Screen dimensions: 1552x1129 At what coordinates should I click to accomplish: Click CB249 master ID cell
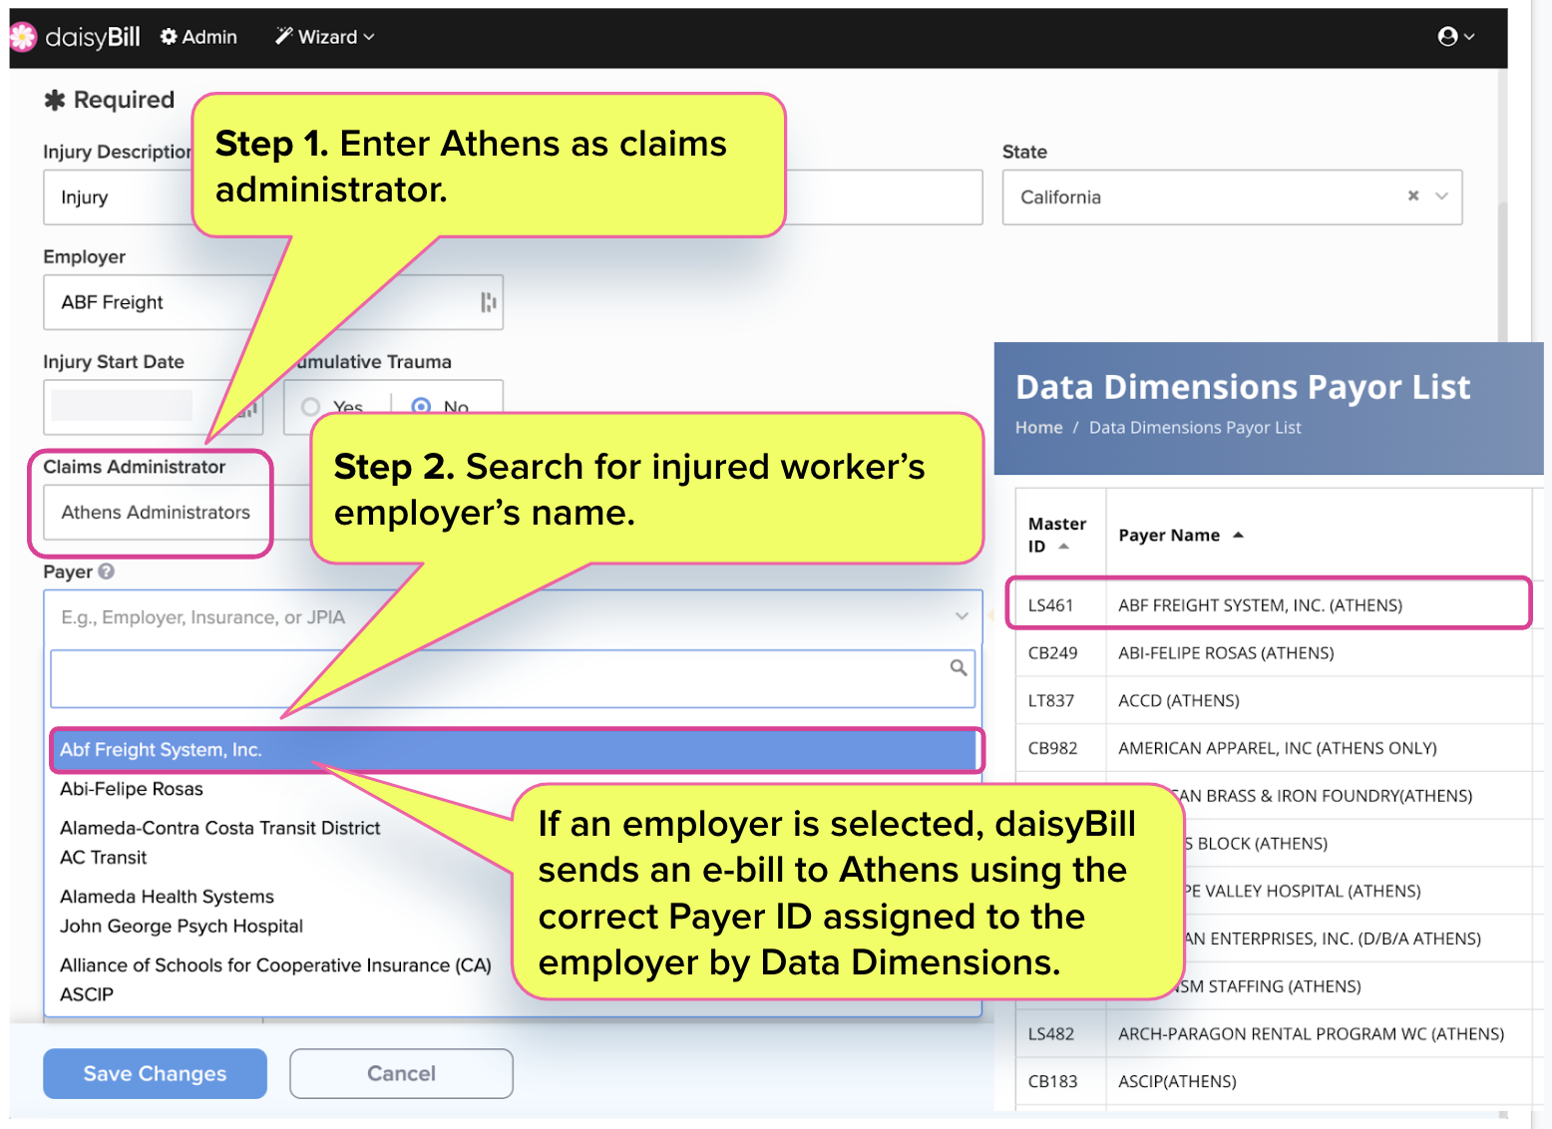(x=1053, y=653)
